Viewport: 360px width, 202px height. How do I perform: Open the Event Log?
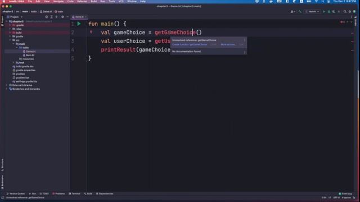click(x=345, y=194)
